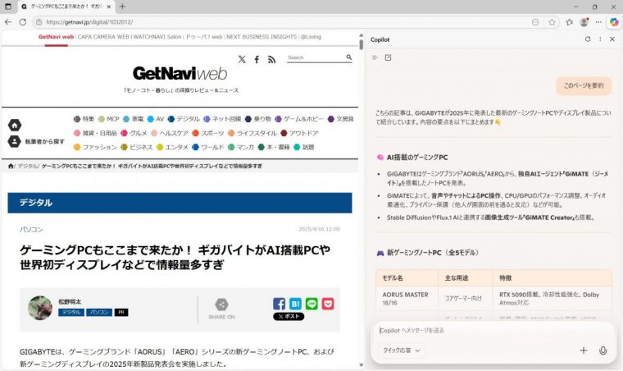This screenshot has height=371, width=623.
Task: Click the breadcrumb home icon
Action: tap(11, 167)
